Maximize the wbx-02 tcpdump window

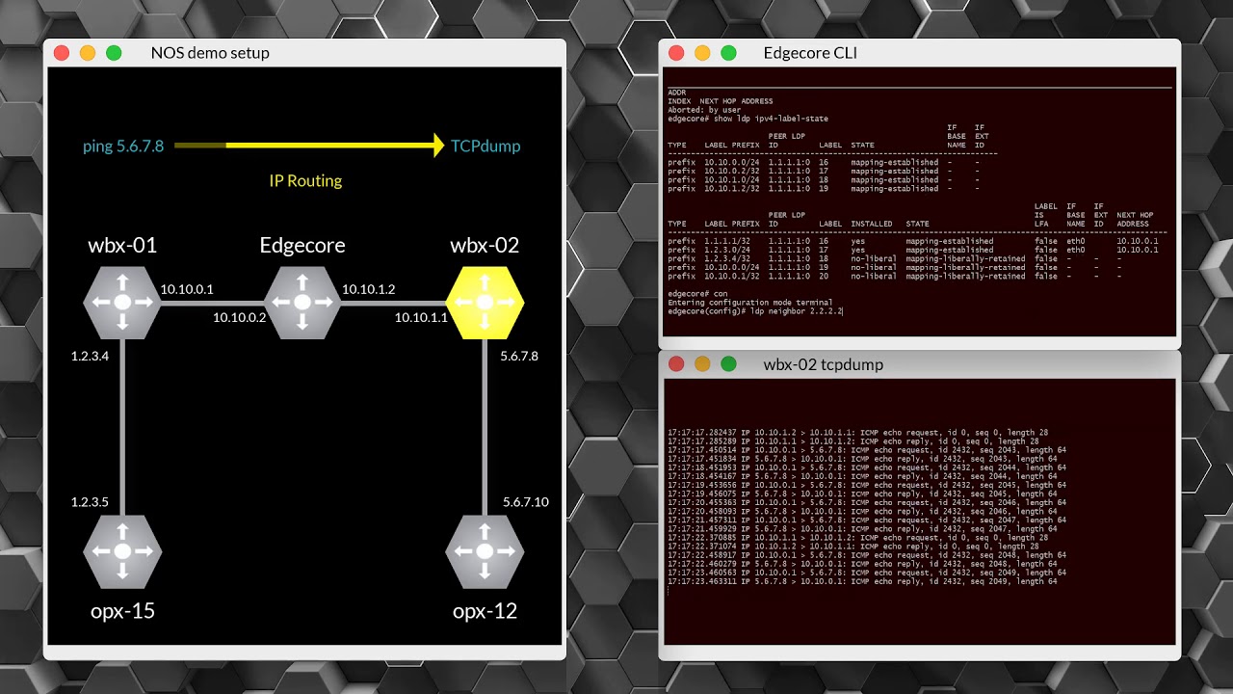pos(728,363)
